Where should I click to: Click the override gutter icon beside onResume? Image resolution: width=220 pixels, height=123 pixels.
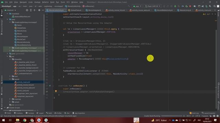pos(50,86)
